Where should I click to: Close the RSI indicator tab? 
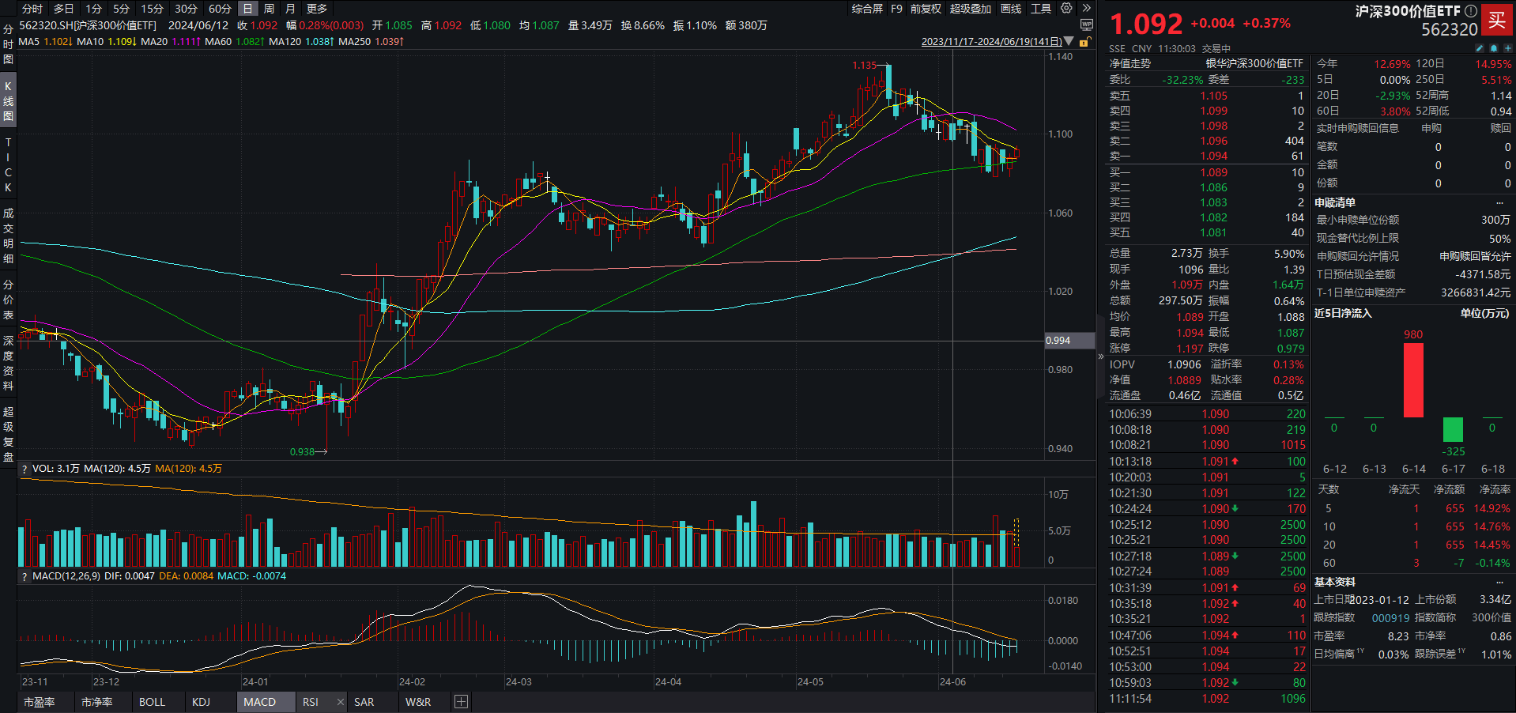pyautogui.click(x=340, y=702)
